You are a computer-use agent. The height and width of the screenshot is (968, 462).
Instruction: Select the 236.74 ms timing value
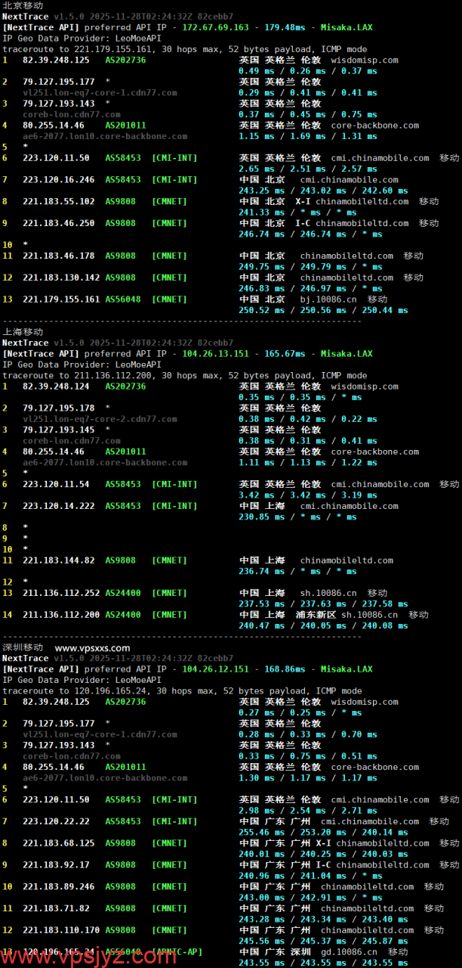coord(262,572)
